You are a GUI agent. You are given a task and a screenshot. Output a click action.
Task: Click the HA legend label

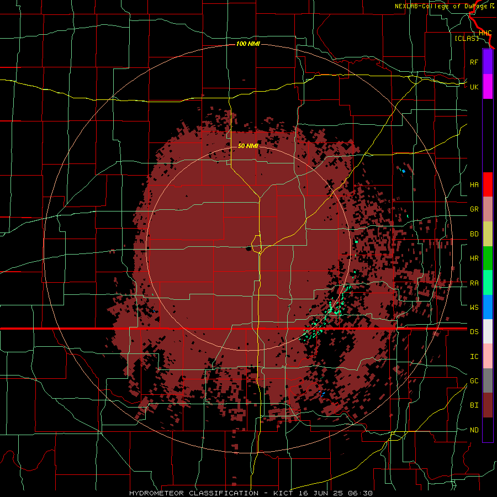474,184
